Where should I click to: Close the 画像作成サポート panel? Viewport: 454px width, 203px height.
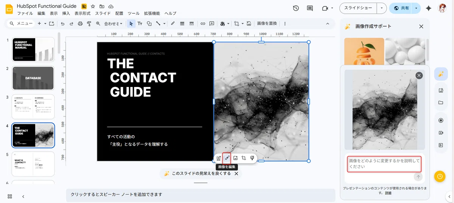(421, 26)
